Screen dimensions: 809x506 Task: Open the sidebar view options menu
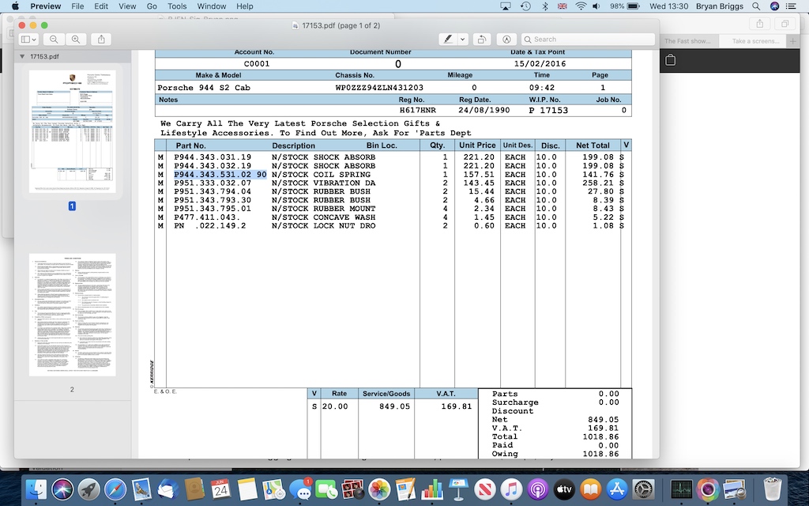pyautogui.click(x=28, y=40)
